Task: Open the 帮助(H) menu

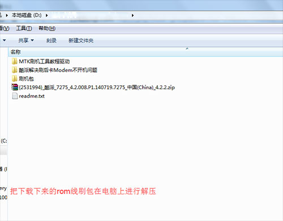Action: click(47, 28)
